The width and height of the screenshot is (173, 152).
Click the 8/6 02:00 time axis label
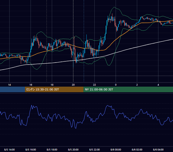(137, 149)
